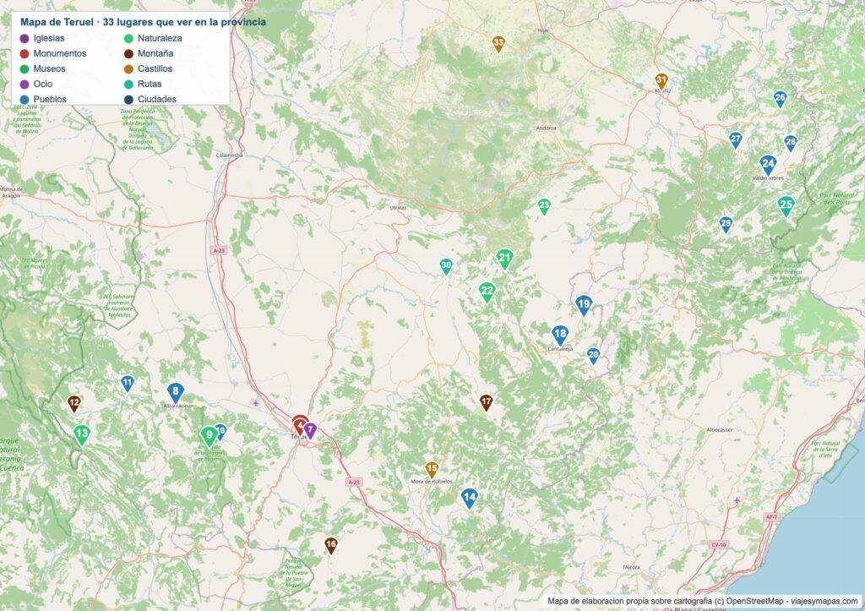
Task: Open marker 8 at Albarracín
Action: tap(176, 393)
